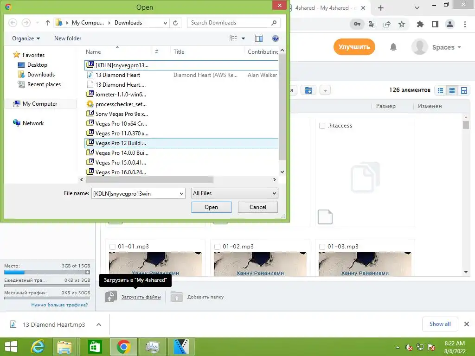
Task: Click Нужно больше трафика? link
Action: coord(59,305)
